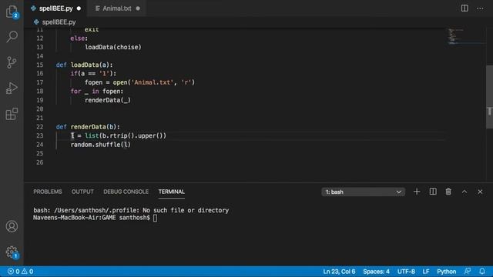Click 'loadData(choise)' code line
493x277 pixels.
click(113, 47)
